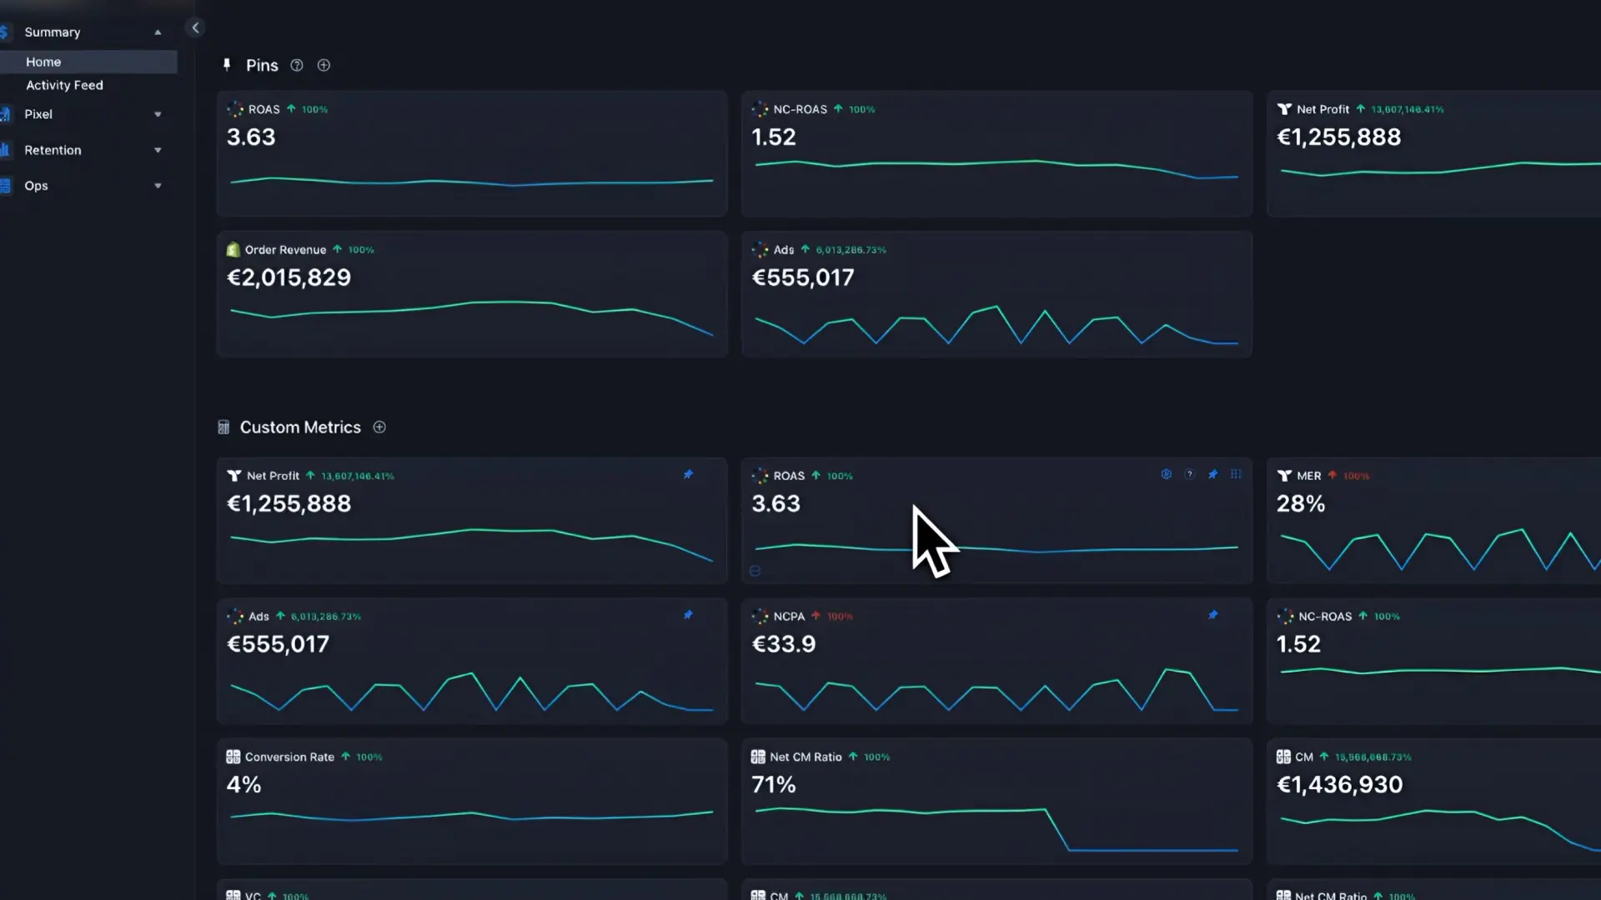Unpin the ROAS custom metric tile
The image size is (1601, 900).
tap(1212, 474)
